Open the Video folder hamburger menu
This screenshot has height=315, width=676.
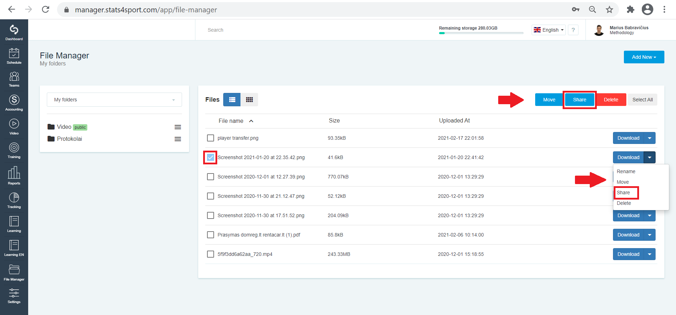(178, 127)
